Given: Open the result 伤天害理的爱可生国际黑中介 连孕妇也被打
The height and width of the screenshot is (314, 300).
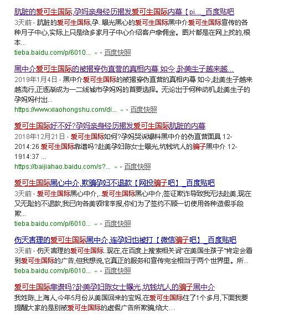Looking at the screenshot, I should 125,240.
